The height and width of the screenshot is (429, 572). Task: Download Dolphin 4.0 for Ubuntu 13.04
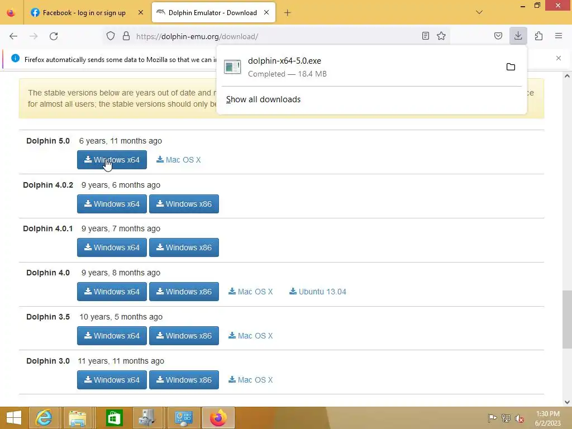coord(318,292)
